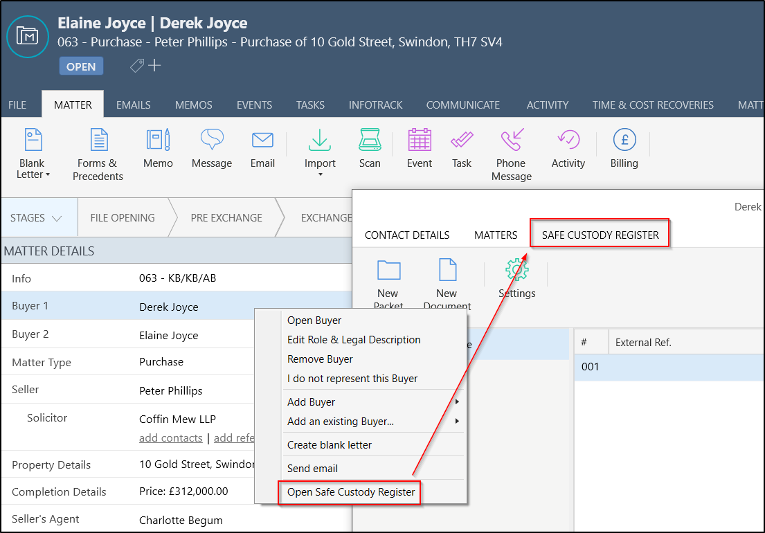Create a New Packet in register
765x533 pixels.
(x=388, y=284)
